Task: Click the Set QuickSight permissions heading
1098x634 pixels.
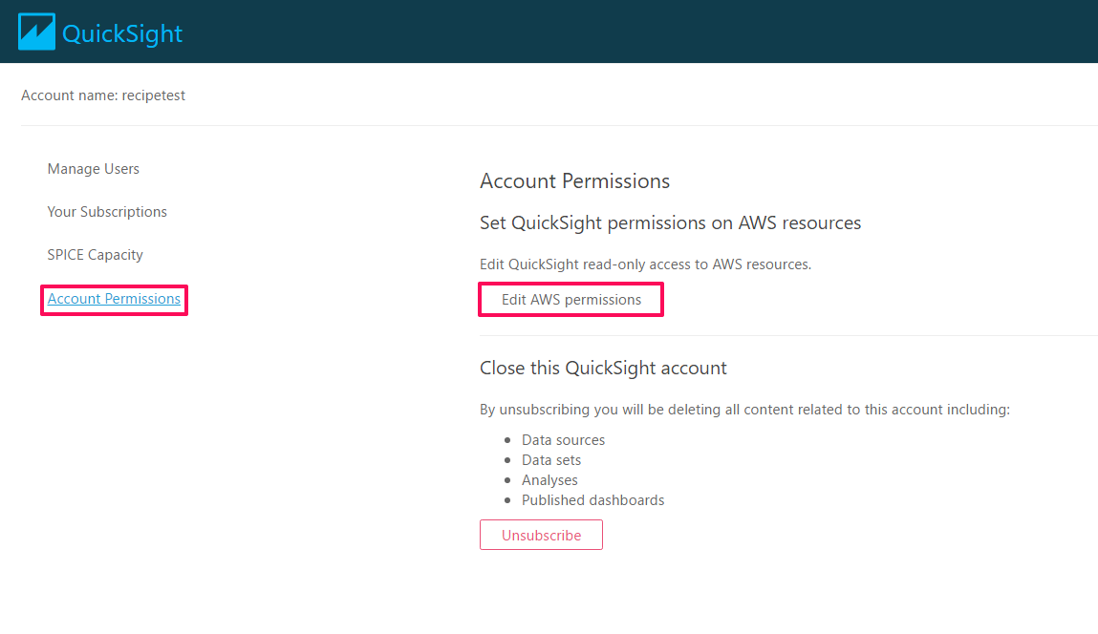Action: [670, 223]
